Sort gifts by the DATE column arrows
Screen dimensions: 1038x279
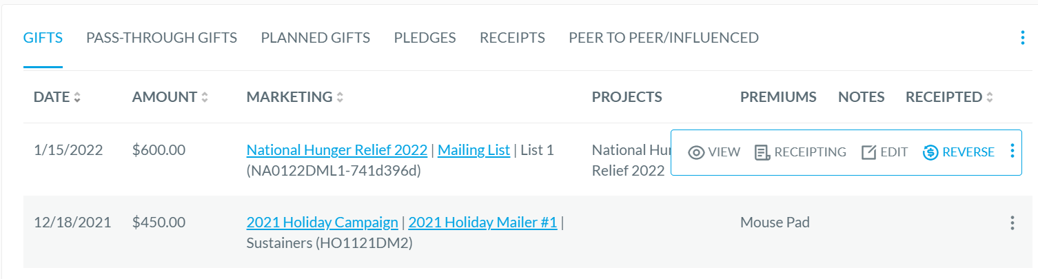[77, 98]
